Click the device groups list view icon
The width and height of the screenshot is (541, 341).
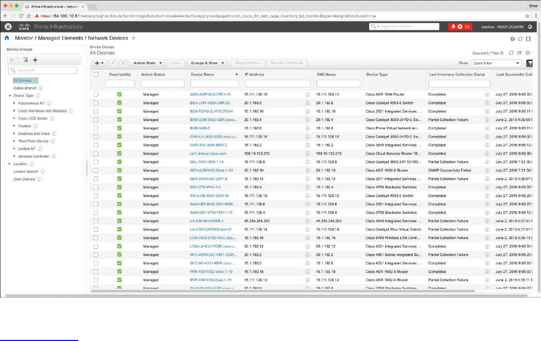click(25, 60)
